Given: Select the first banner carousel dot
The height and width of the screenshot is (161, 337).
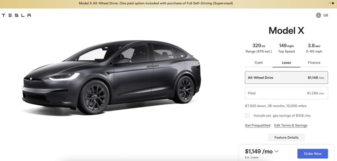Looking at the screenshot, I should pos(330,3).
